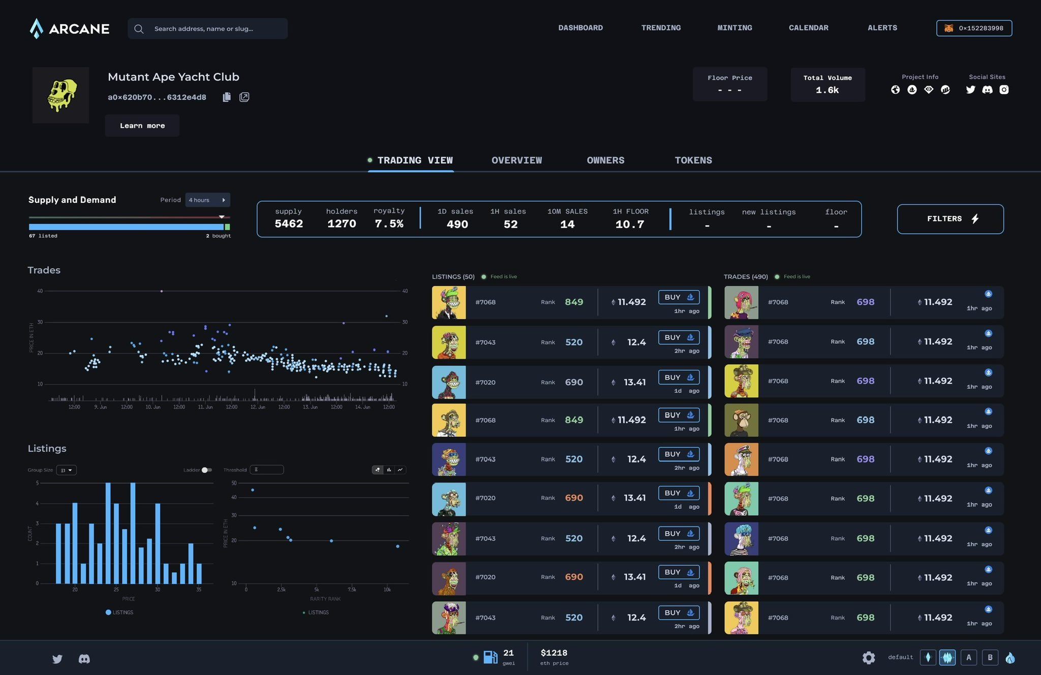
Task: Click MetaMask fox wallet icon
Action: click(948, 28)
